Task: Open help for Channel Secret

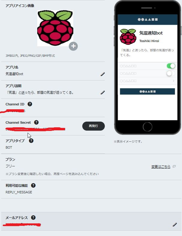Action: coord(36,123)
